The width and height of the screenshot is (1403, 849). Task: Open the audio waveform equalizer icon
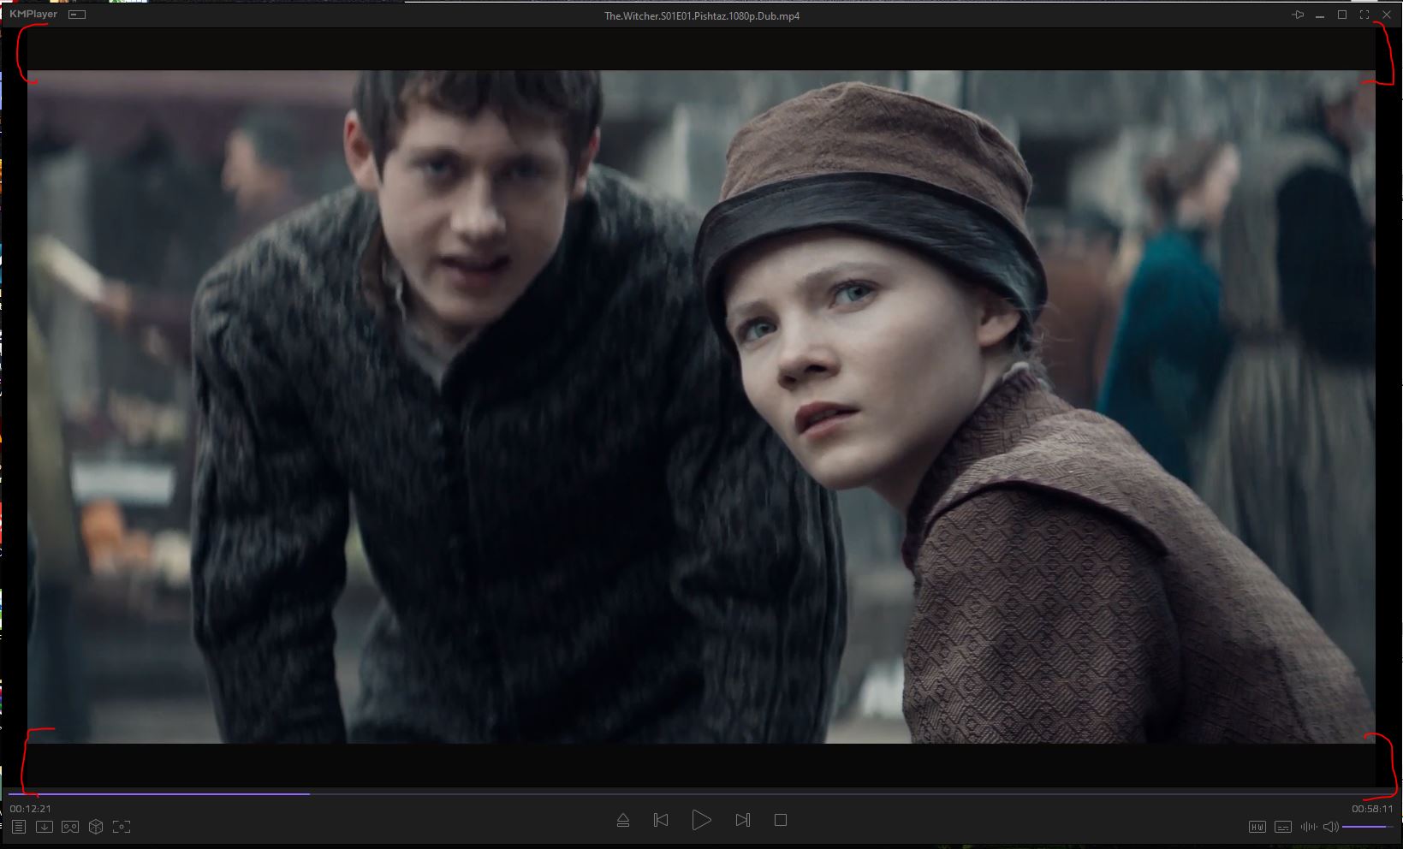[x=1308, y=827]
